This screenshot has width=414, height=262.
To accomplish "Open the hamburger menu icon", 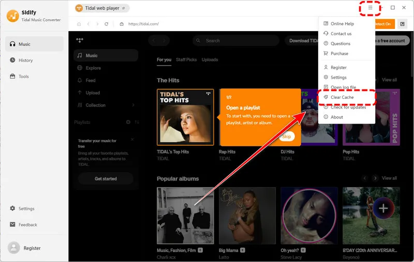I will click(x=370, y=8).
